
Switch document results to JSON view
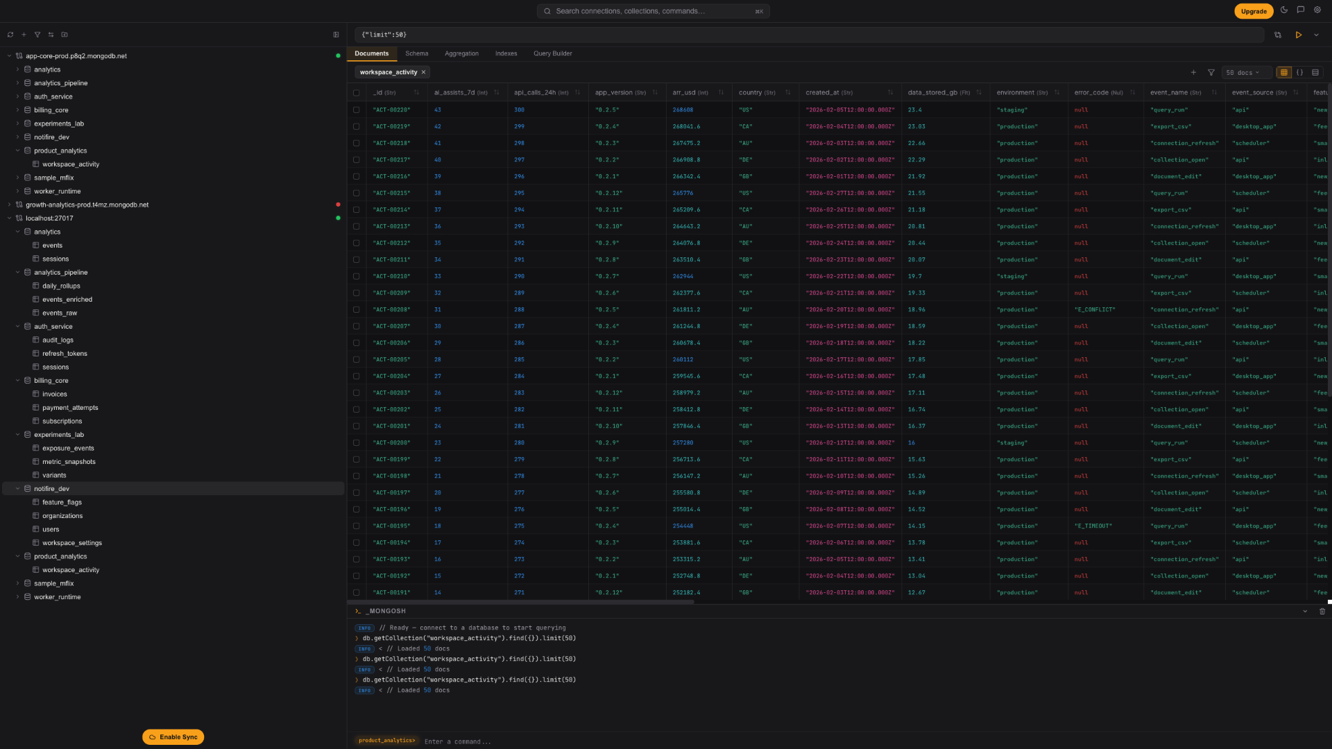[1299, 72]
